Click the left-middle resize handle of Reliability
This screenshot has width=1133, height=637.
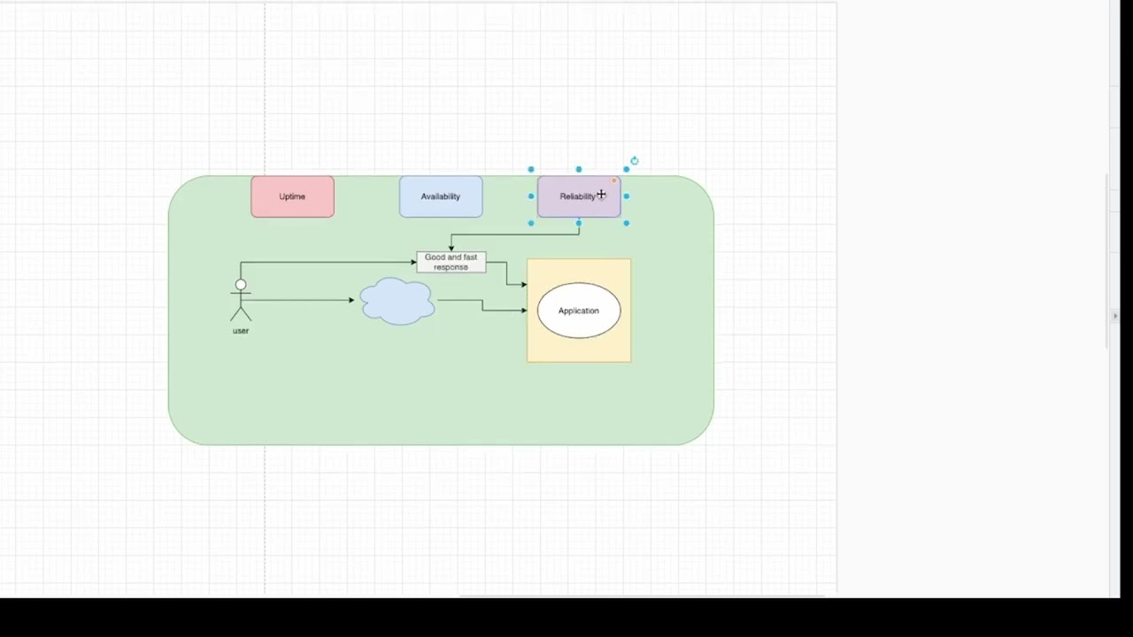(x=531, y=196)
